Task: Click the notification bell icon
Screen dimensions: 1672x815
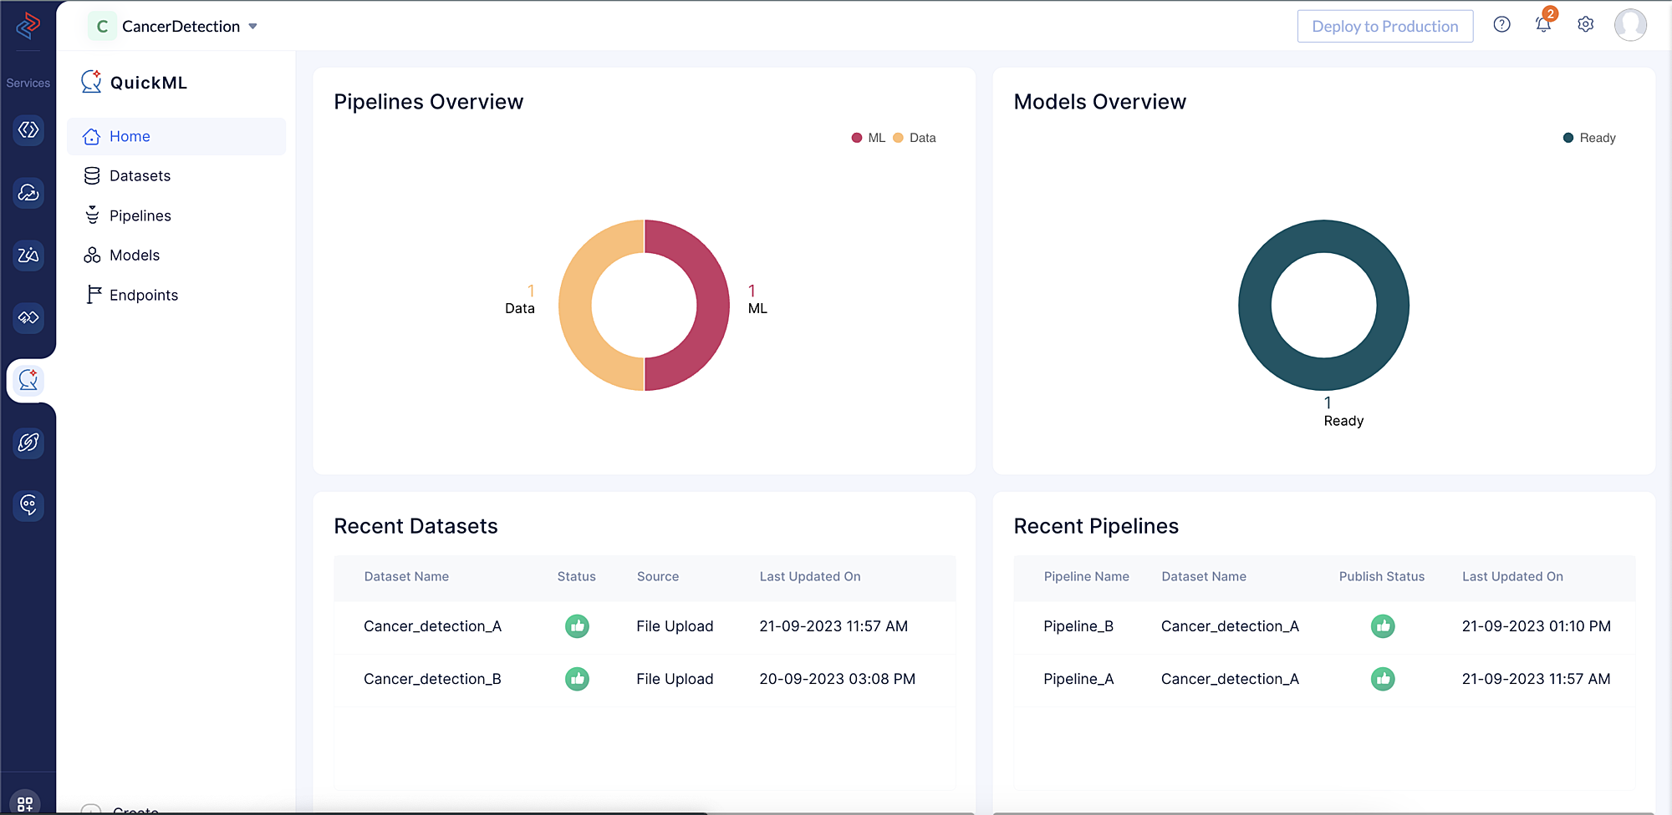Action: point(1543,25)
